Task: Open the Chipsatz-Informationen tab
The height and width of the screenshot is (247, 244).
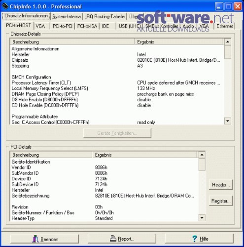Action: pyautogui.click(x=26, y=16)
